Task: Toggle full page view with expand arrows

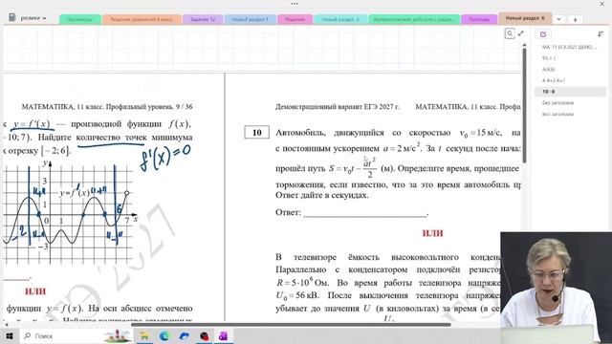Action: (520, 34)
